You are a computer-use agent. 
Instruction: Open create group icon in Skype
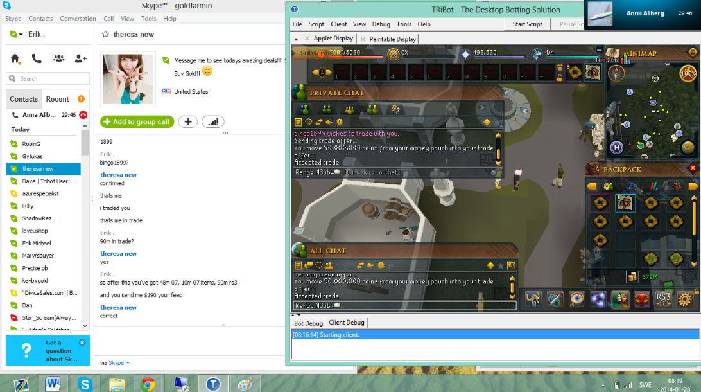tap(58, 58)
